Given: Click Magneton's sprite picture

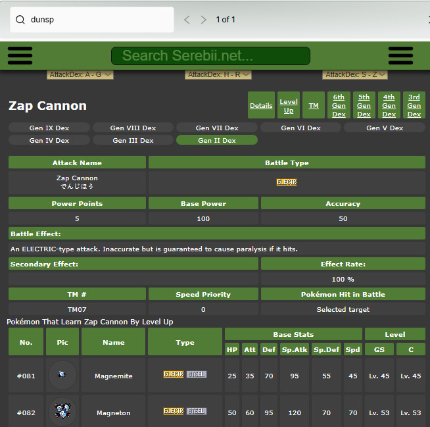Looking at the screenshot, I should 62,411.
